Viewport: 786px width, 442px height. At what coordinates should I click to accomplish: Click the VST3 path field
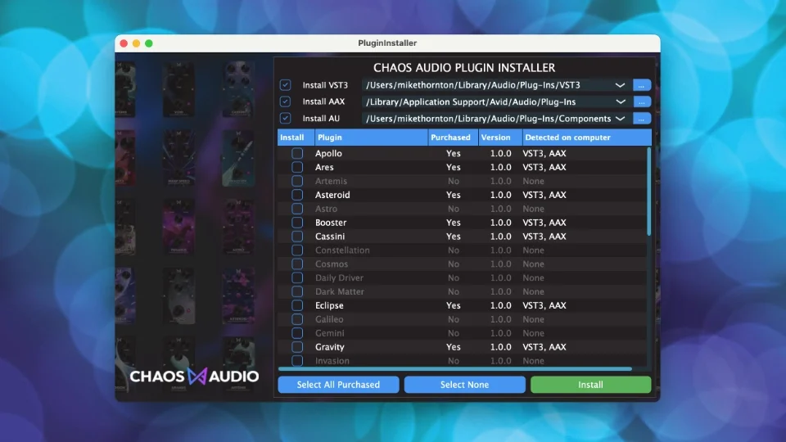[x=495, y=85]
